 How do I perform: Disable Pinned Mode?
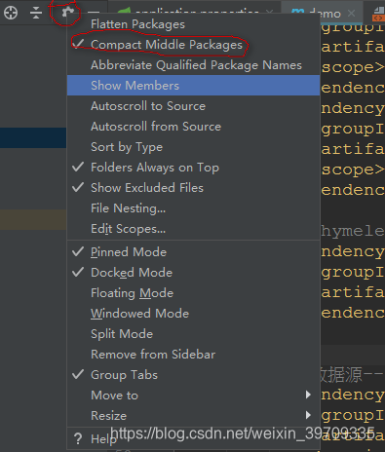point(193,252)
